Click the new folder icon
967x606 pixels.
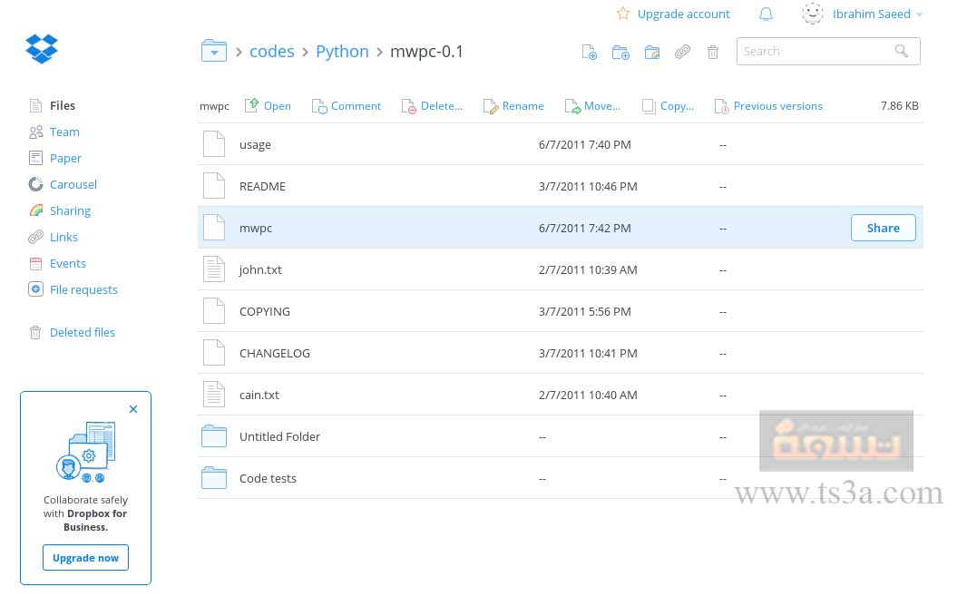(x=620, y=52)
